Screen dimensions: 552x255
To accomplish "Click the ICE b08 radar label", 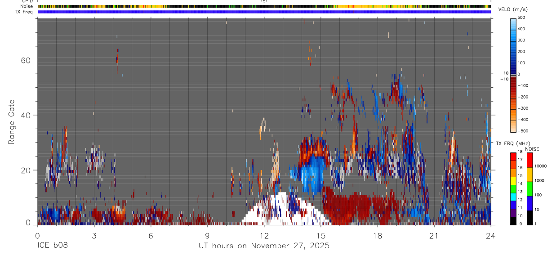I will [53, 246].
